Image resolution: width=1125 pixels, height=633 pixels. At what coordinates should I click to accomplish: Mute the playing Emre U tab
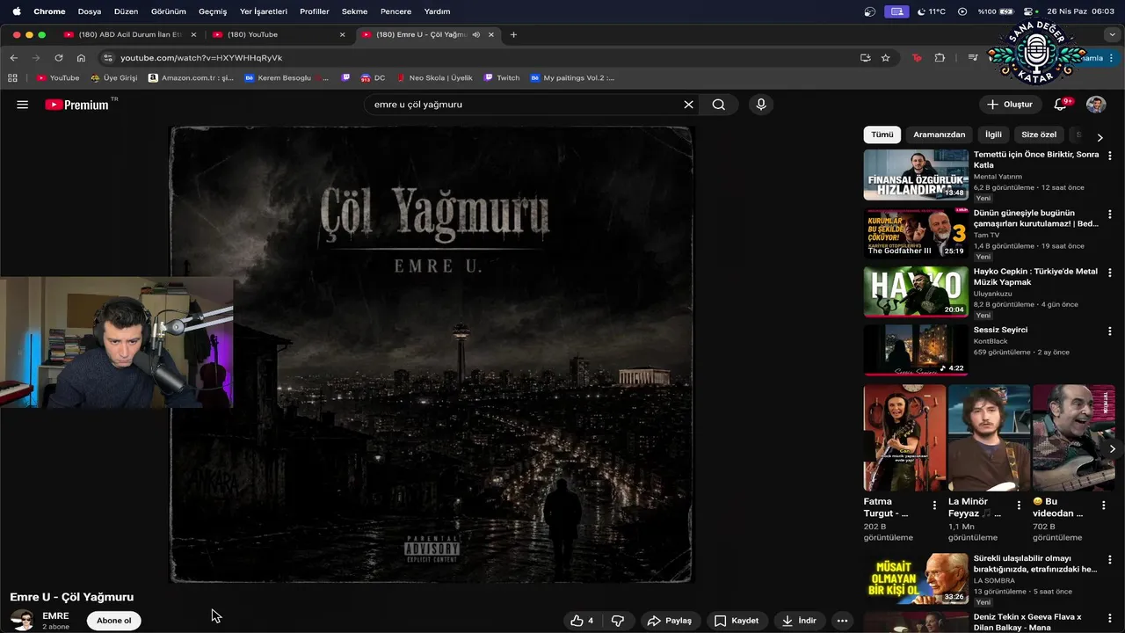coord(475,34)
